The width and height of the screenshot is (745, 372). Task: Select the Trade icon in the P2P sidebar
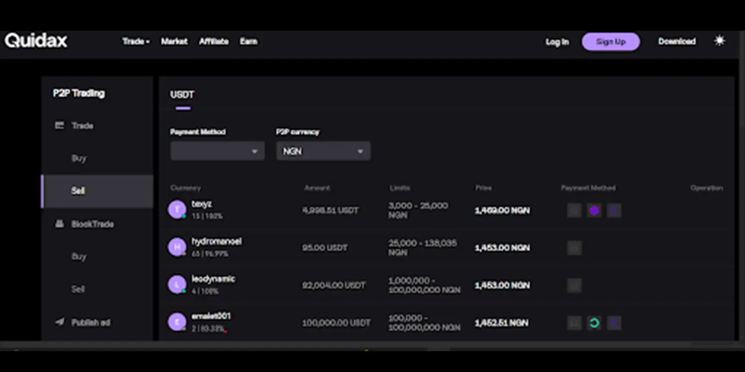click(59, 125)
